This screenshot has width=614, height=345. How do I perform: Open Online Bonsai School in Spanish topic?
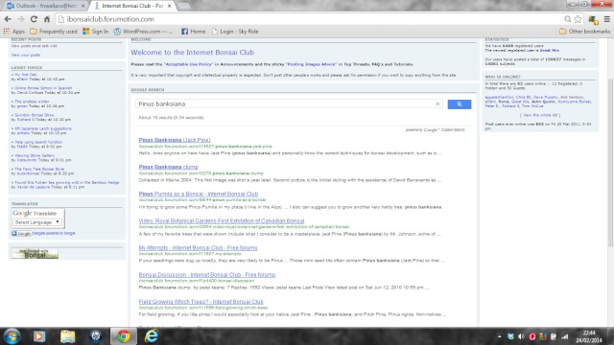tap(43, 88)
